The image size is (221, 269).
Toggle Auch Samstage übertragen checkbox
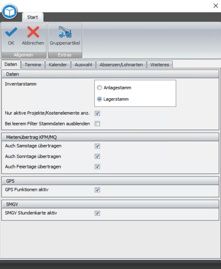tap(97, 146)
